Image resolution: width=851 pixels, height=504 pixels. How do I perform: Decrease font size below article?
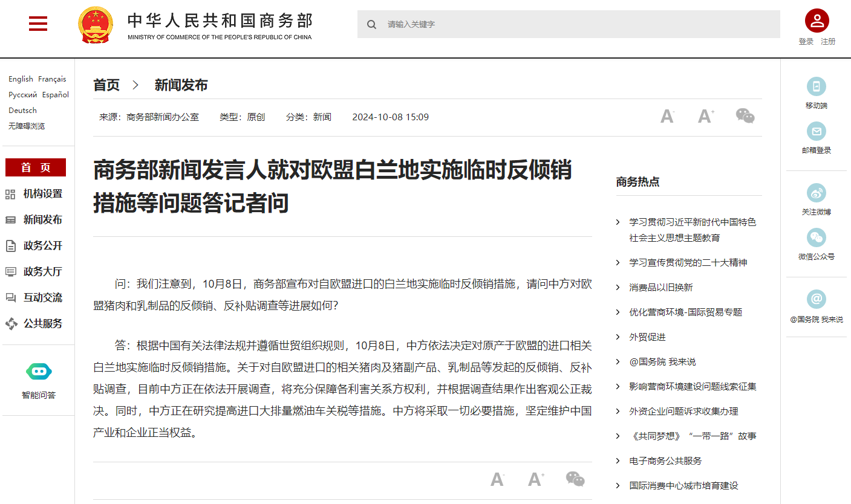pos(497,479)
